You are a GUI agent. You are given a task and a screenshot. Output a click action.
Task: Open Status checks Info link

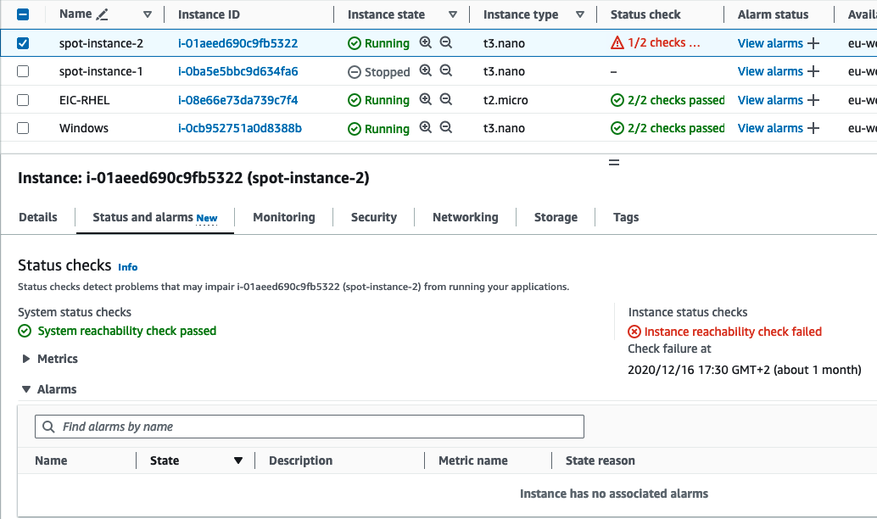(x=127, y=267)
